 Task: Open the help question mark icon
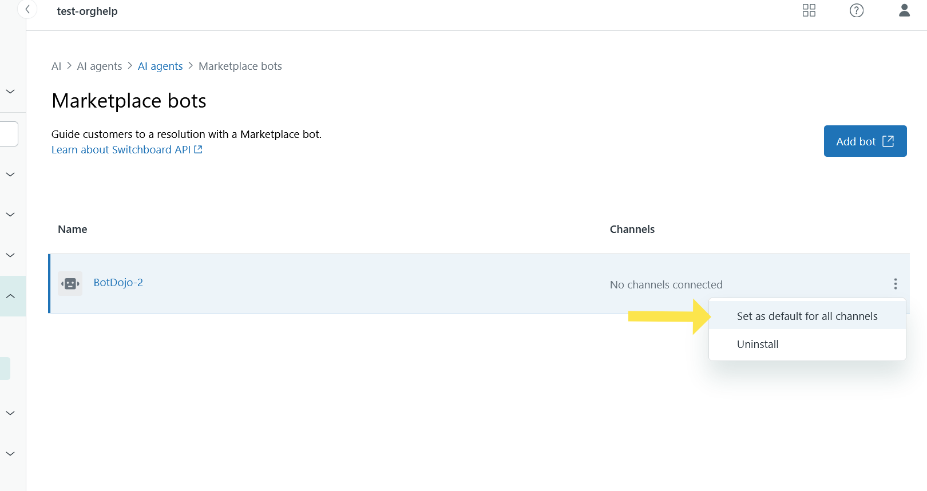point(856,10)
